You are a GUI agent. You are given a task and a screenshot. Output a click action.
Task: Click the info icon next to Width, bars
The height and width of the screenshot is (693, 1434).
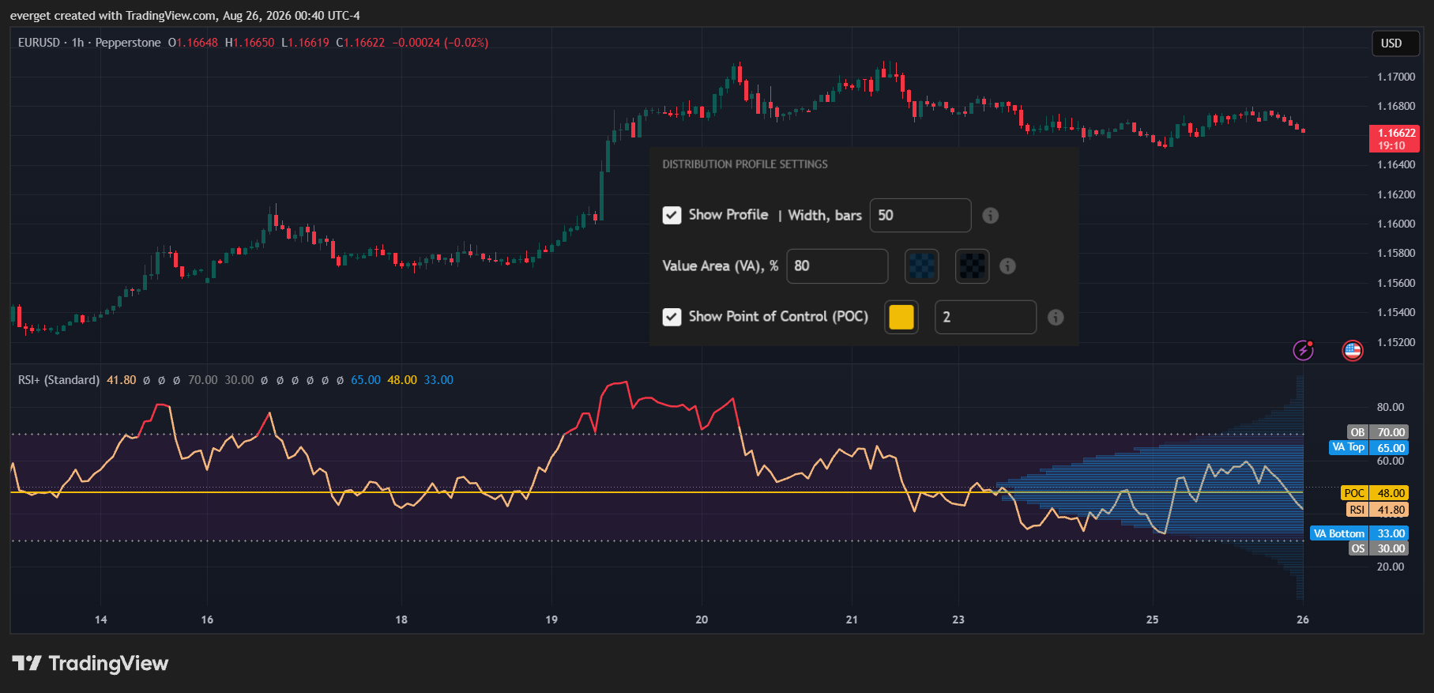click(990, 216)
